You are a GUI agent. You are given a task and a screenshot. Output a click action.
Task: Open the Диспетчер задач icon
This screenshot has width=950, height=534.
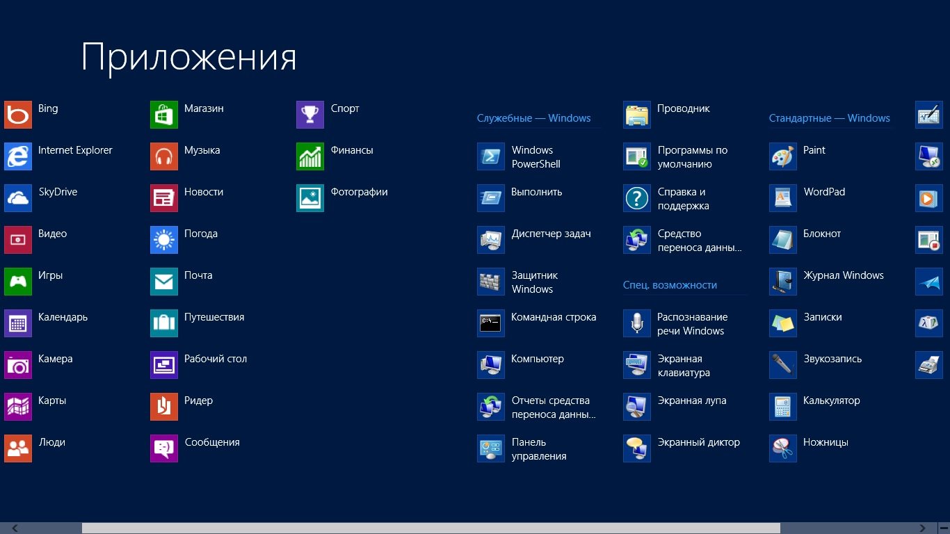coord(491,240)
